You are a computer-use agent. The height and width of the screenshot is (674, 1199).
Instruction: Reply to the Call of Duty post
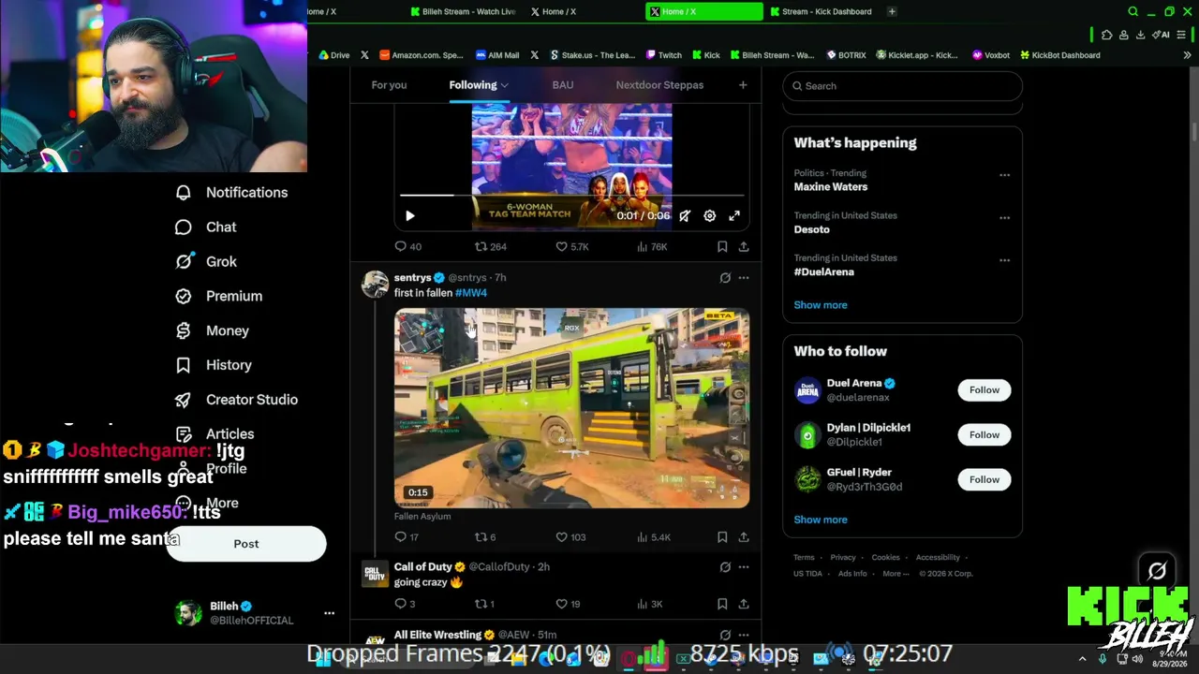405,604
